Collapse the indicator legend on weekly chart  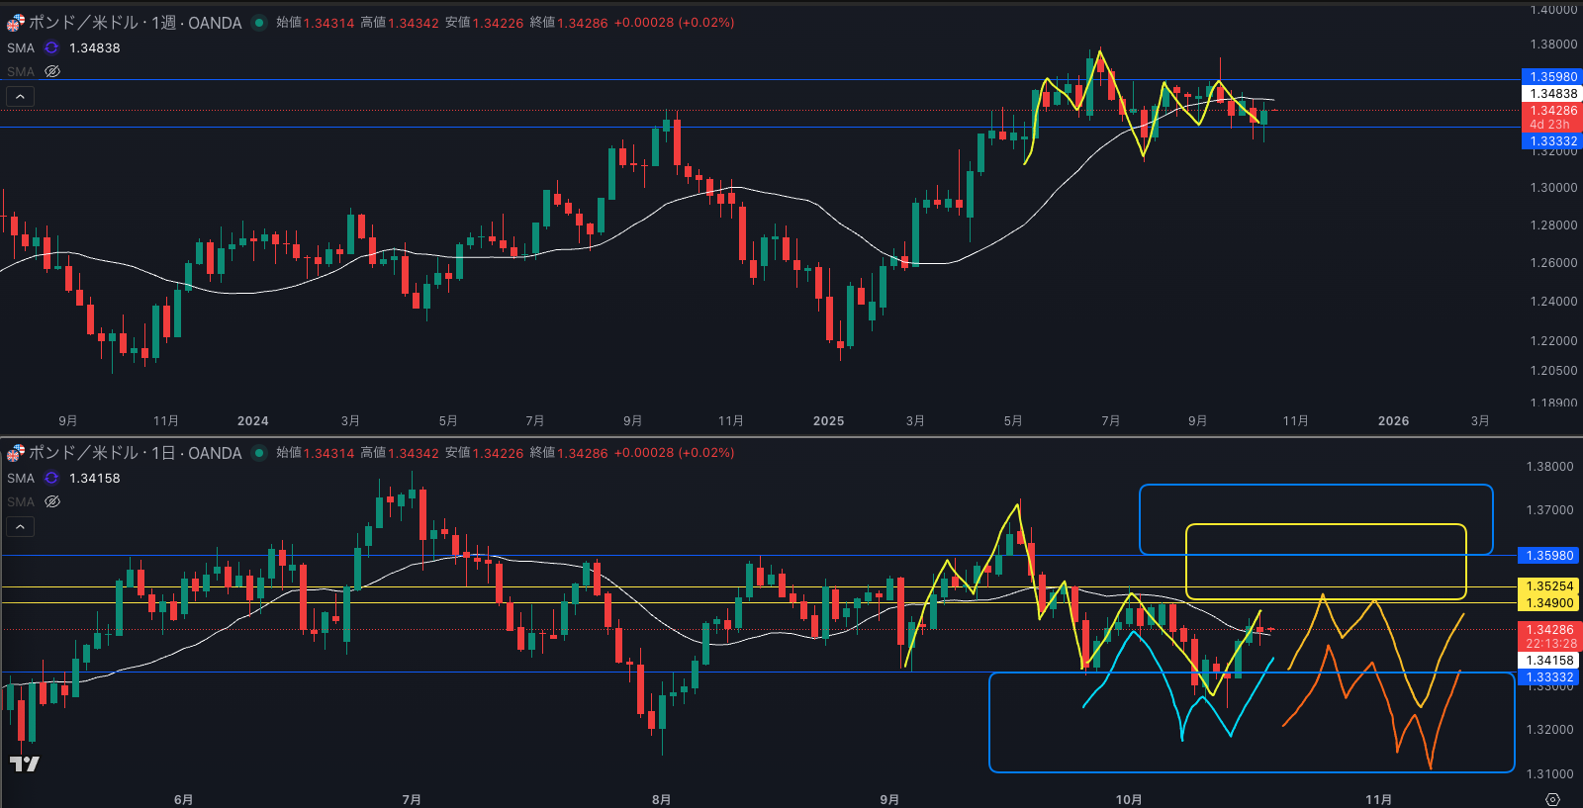tap(20, 96)
